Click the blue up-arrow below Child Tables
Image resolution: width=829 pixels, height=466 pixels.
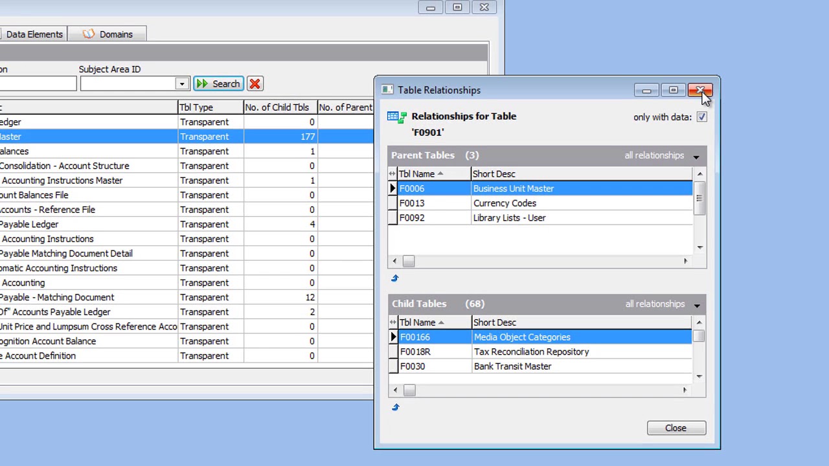[395, 407]
